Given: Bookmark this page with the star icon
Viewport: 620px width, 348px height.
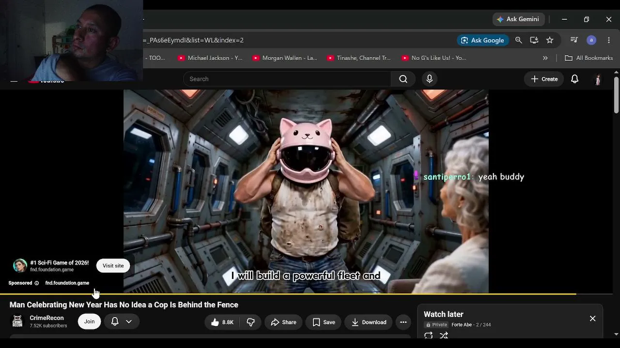Looking at the screenshot, I should (x=550, y=40).
